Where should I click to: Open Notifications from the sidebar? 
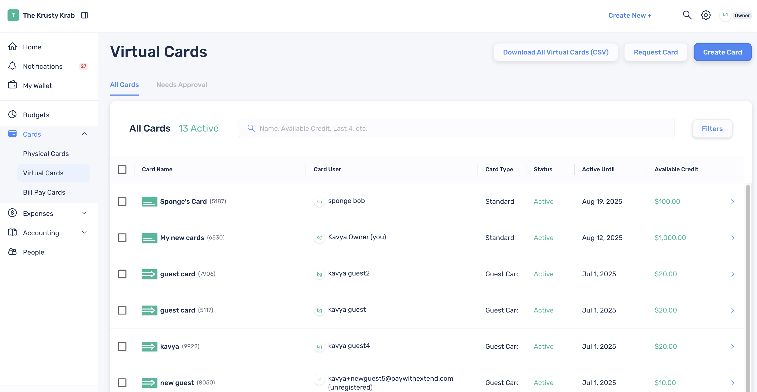click(x=43, y=66)
